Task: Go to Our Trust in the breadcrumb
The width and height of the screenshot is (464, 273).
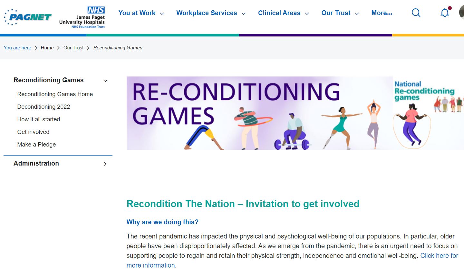Action: (x=73, y=48)
